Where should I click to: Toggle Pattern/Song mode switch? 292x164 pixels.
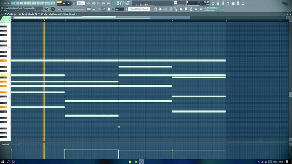(x=59, y=3)
